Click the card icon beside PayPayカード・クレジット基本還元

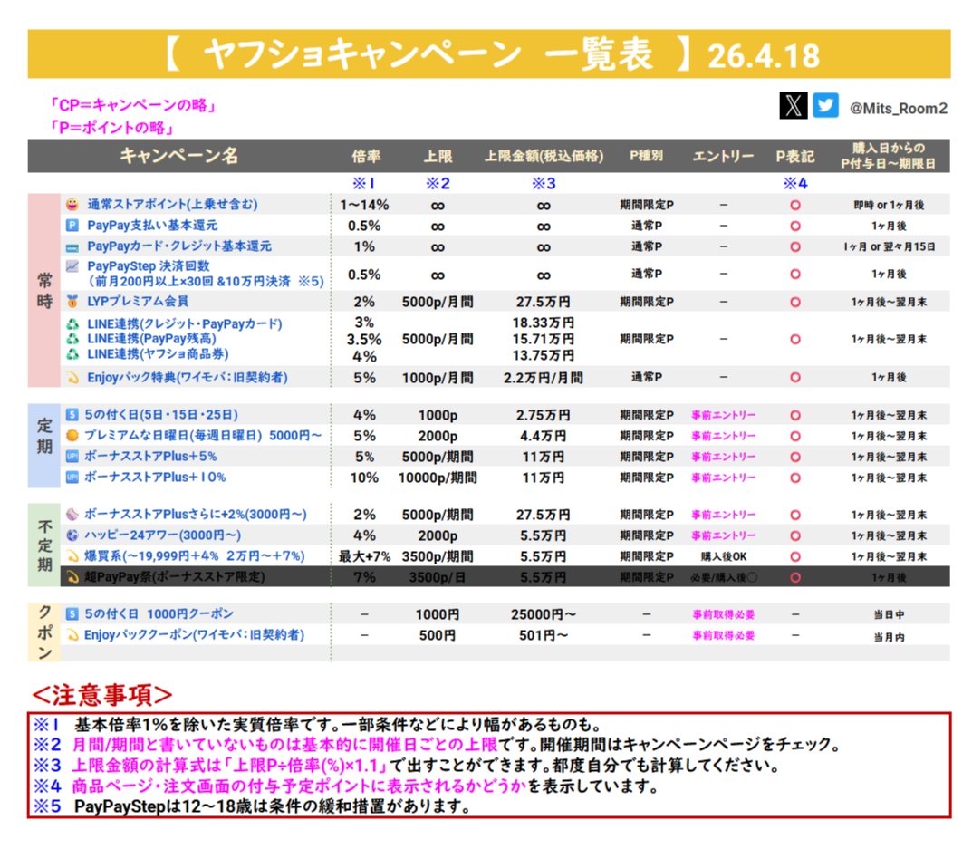(72, 246)
